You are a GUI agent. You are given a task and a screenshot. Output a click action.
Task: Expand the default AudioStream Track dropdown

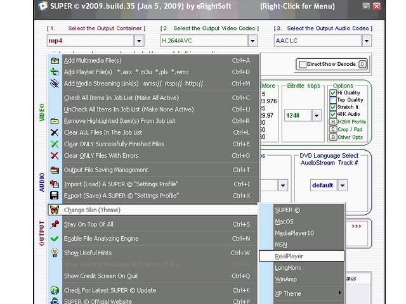click(x=343, y=186)
